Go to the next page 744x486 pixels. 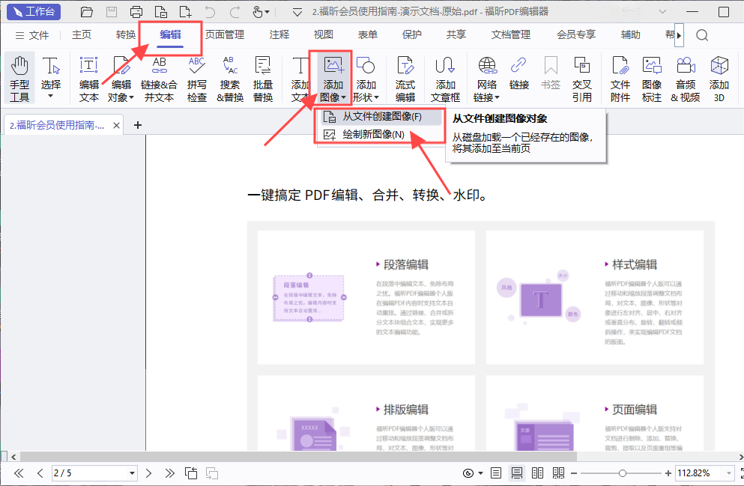click(x=148, y=473)
